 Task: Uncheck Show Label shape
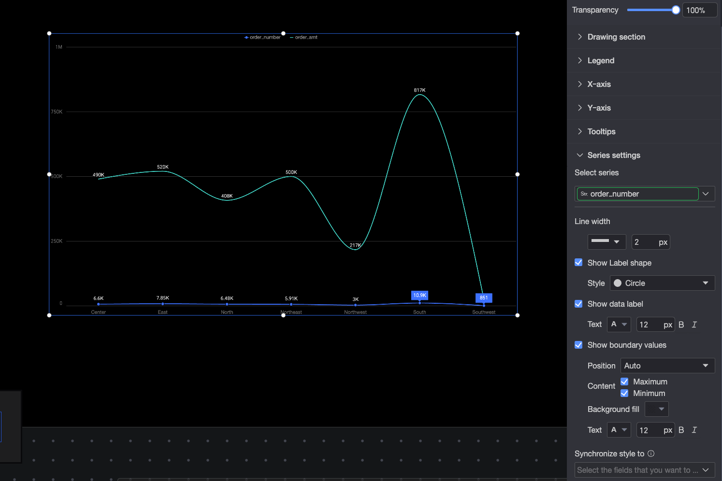(x=578, y=262)
